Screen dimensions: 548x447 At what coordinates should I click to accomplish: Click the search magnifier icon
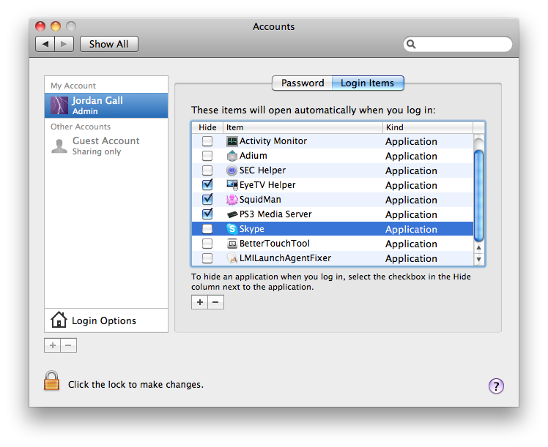click(x=411, y=45)
